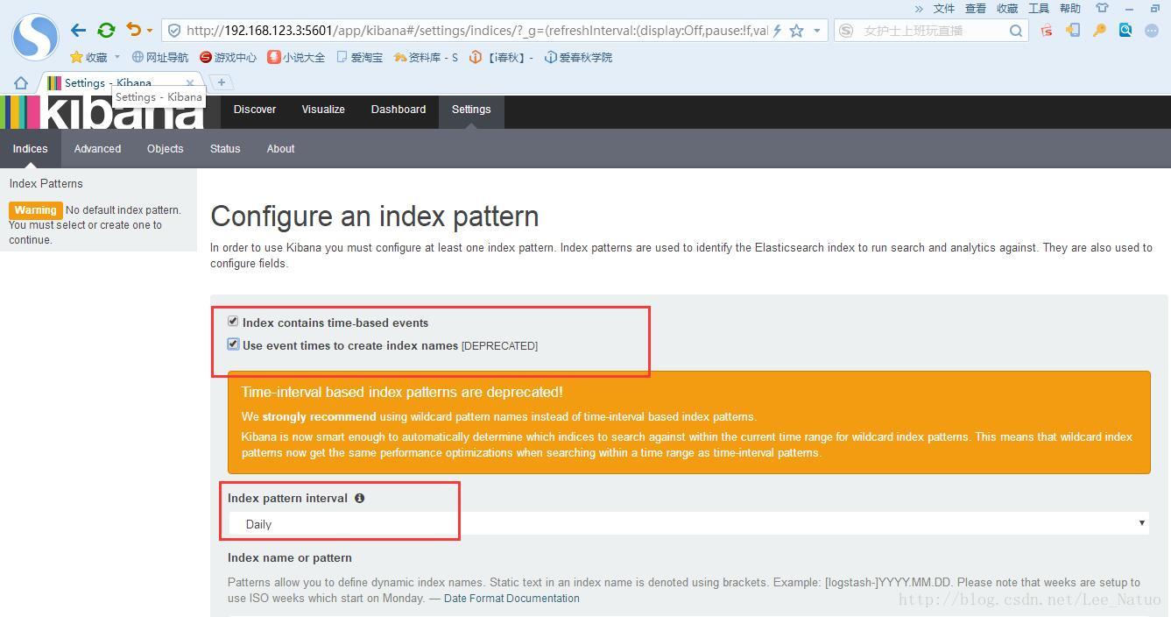Open the 游戏中心 bookmark
The width and height of the screenshot is (1171, 617).
tap(228, 57)
